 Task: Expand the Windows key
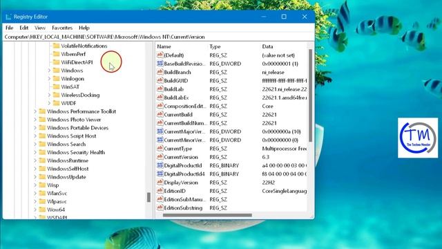49,71
